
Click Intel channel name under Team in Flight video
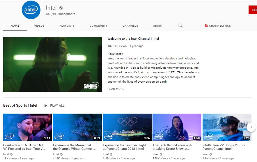pyautogui.click(x=106, y=154)
